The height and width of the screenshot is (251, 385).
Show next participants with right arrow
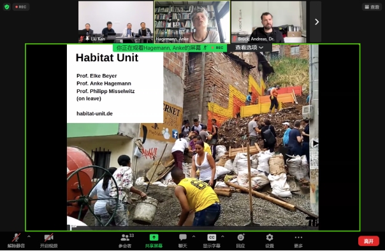[x=317, y=22]
